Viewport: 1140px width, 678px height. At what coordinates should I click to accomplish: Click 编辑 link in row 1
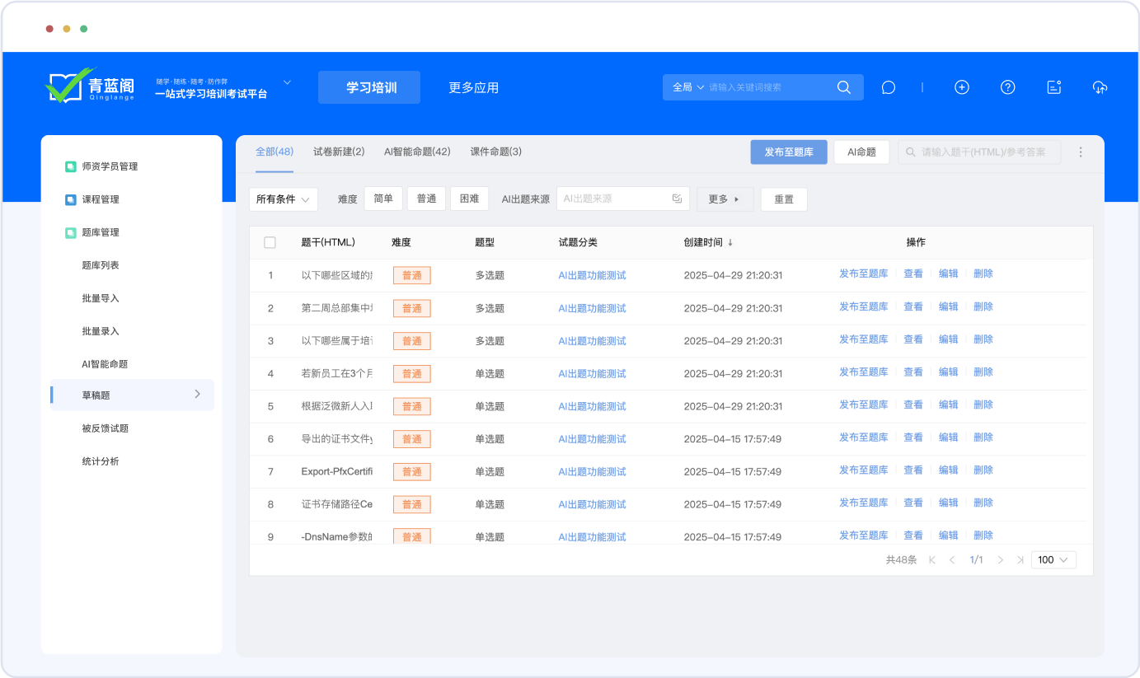pos(948,274)
